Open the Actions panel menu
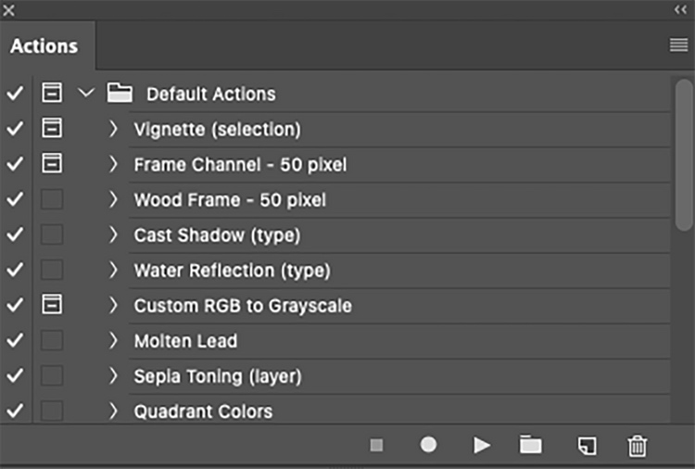This screenshot has width=695, height=469. coord(678,45)
